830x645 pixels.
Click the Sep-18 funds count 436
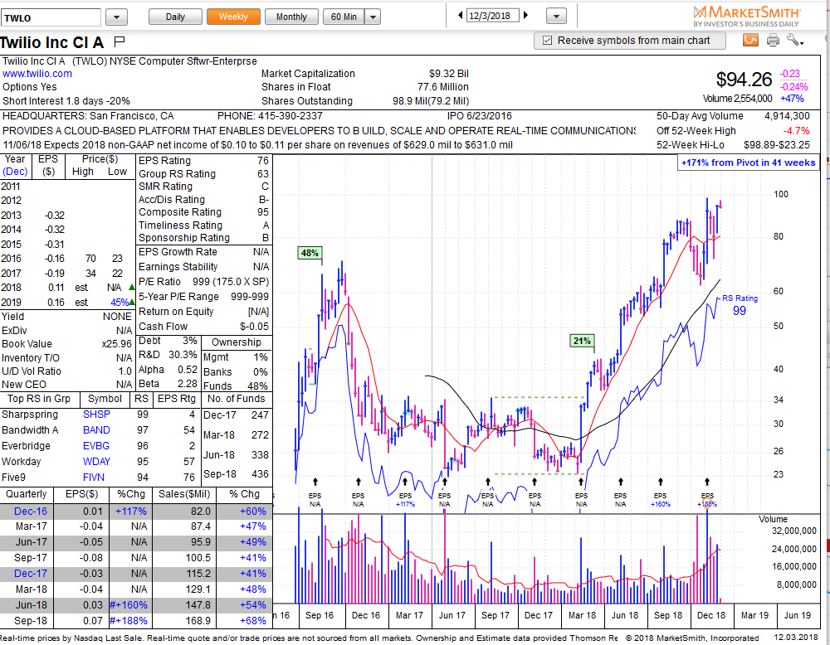[x=260, y=474]
